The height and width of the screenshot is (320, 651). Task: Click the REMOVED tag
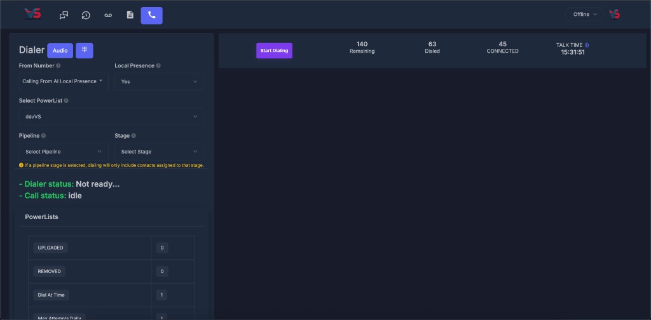(50, 272)
